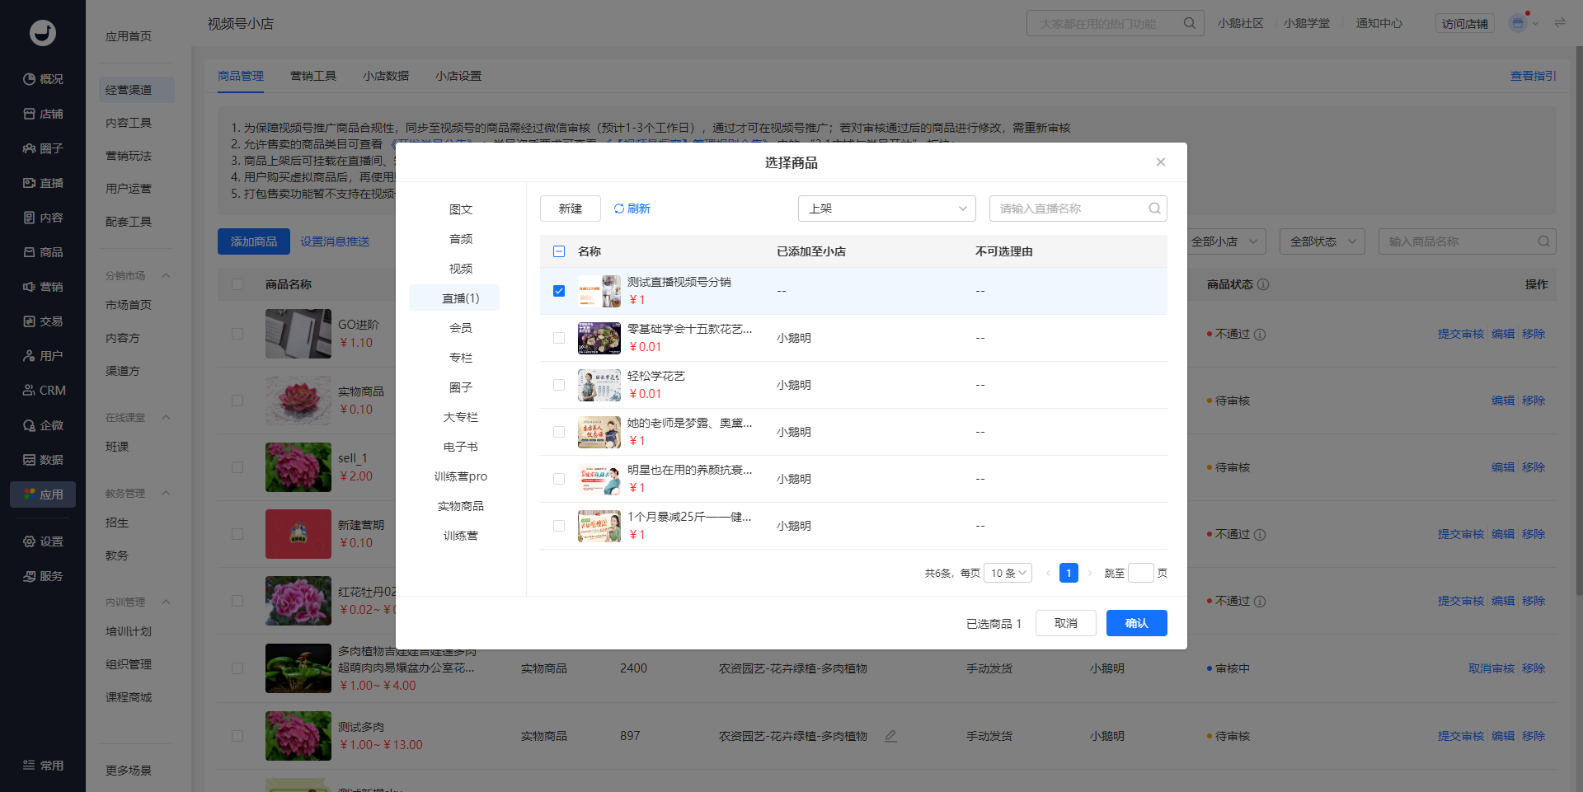Open the 直播 live sidebar icon
Viewport: 1583px width, 792px height.
pos(29,183)
